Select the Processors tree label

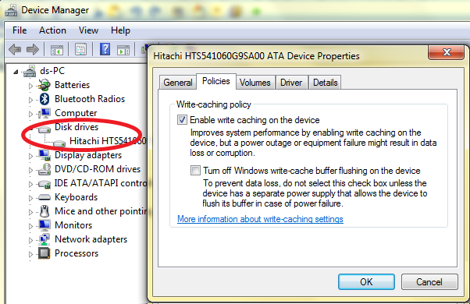coord(77,253)
